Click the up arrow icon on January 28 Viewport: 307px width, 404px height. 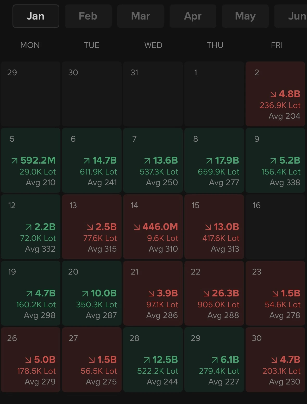(147, 360)
